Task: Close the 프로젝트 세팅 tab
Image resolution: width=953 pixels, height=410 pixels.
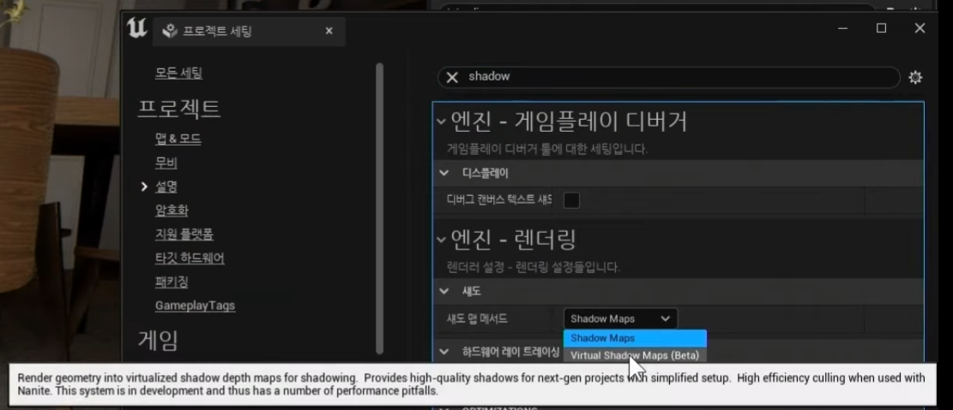Action: pos(329,31)
